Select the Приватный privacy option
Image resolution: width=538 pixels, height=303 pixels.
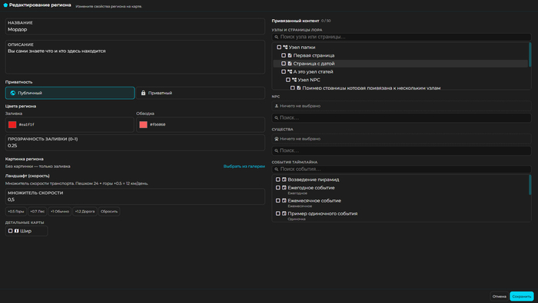pyautogui.click(x=201, y=93)
